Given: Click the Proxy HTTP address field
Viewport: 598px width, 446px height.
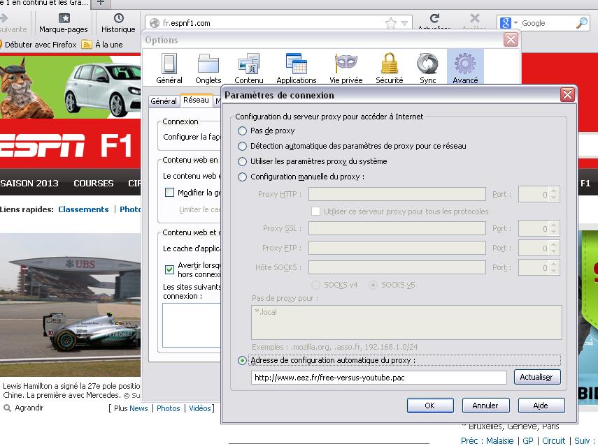Looking at the screenshot, I should click(397, 195).
